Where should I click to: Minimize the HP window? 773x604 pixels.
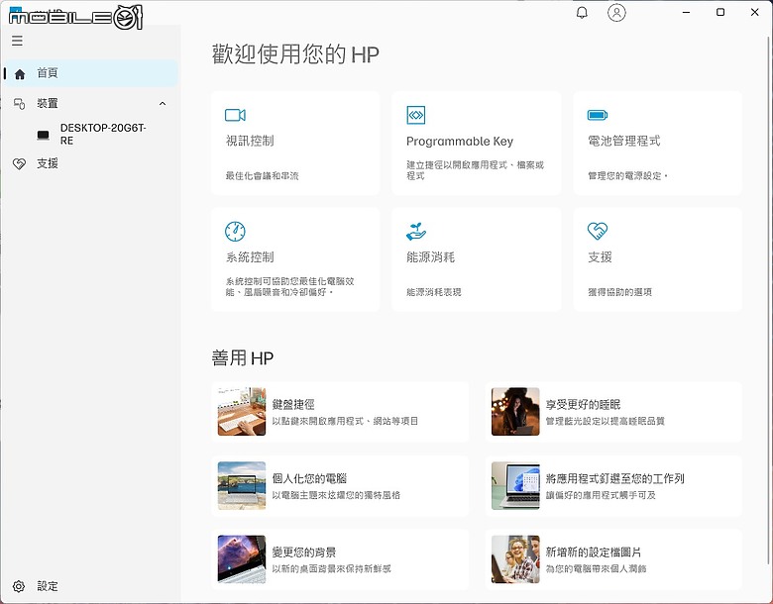(x=686, y=12)
